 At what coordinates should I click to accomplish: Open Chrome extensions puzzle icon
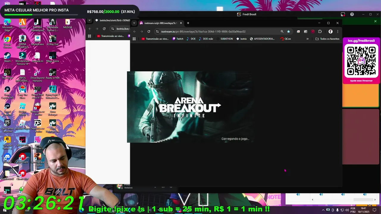click(320, 32)
